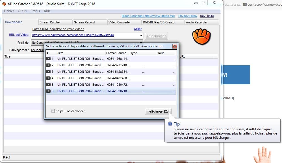Click the play icon of row 4

(x=48, y=78)
